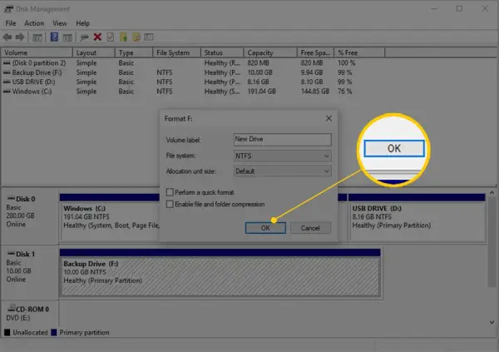Image resolution: width=499 pixels, height=352 pixels.
Task: Sort by the % Free column header
Action: [x=359, y=53]
